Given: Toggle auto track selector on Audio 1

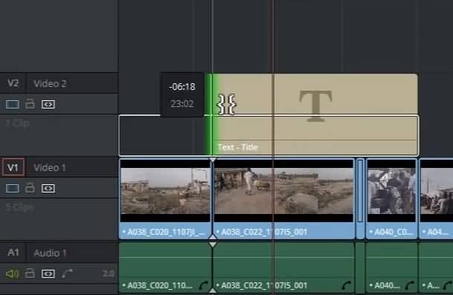Looking at the screenshot, I should pos(48,273).
